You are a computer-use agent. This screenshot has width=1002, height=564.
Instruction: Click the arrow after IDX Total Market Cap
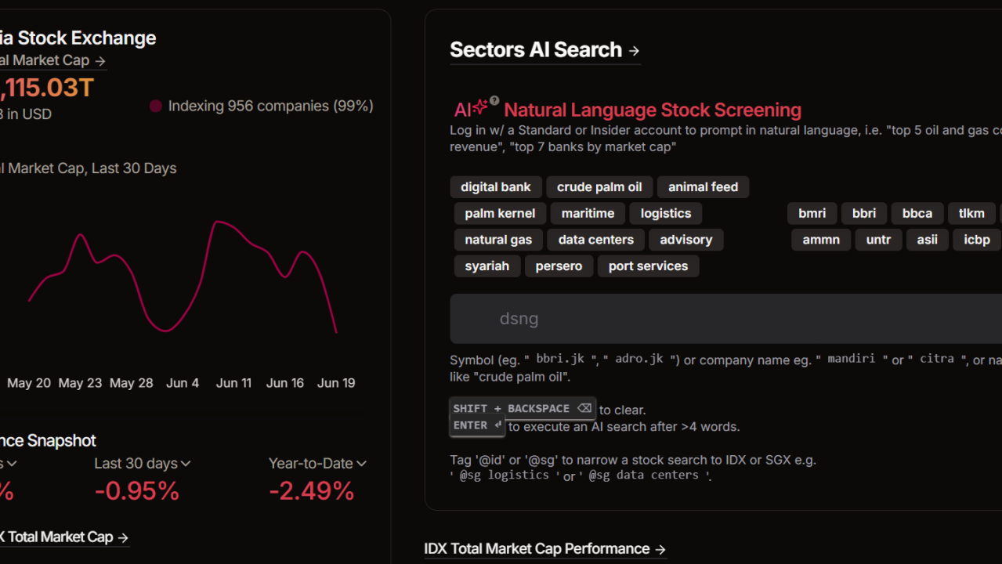click(122, 537)
